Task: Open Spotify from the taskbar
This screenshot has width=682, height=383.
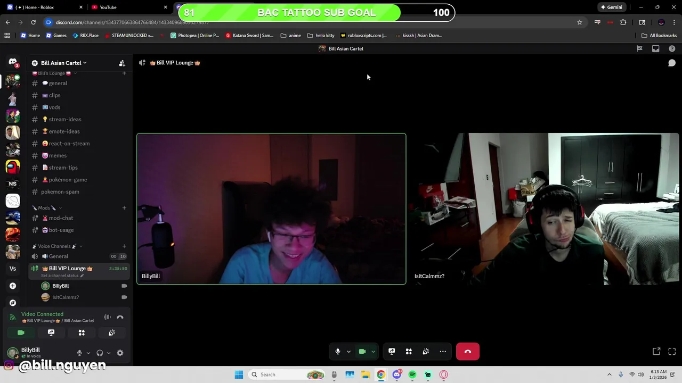Action: pos(412,374)
